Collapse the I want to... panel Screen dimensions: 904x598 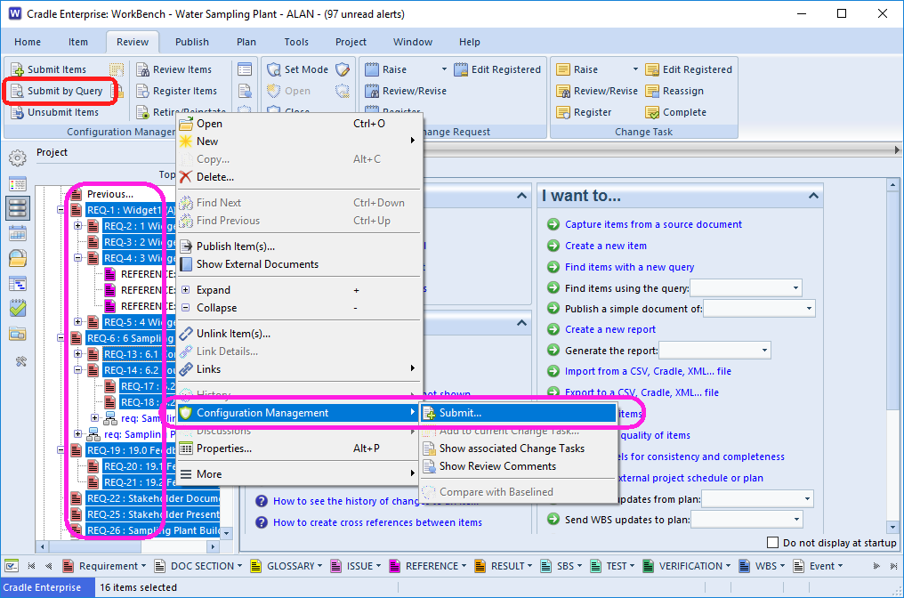813,196
